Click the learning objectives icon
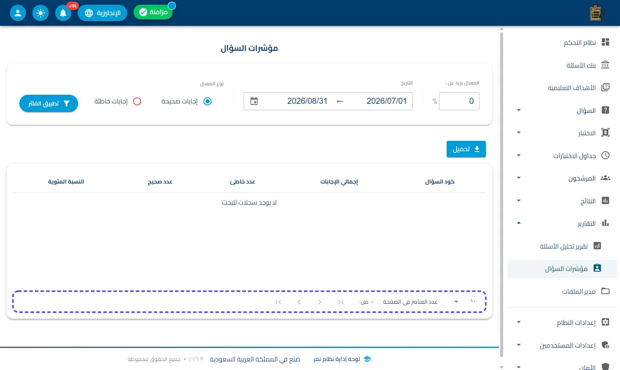The image size is (620, 370). (605, 87)
